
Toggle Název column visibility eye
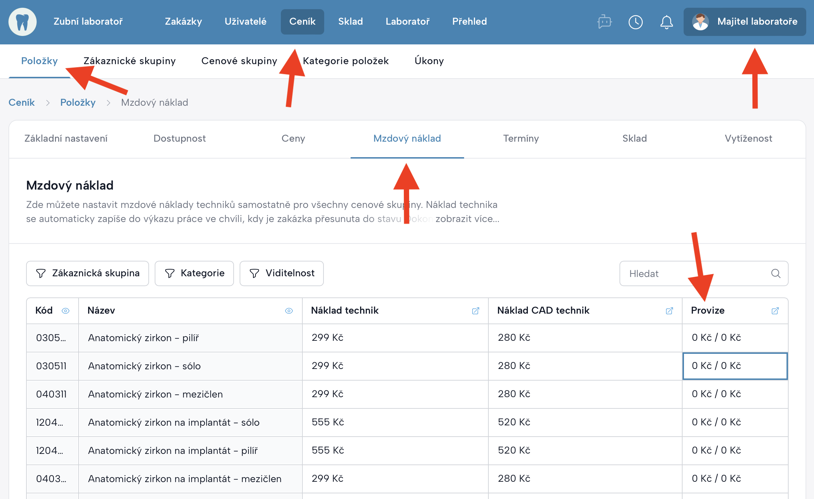289,311
